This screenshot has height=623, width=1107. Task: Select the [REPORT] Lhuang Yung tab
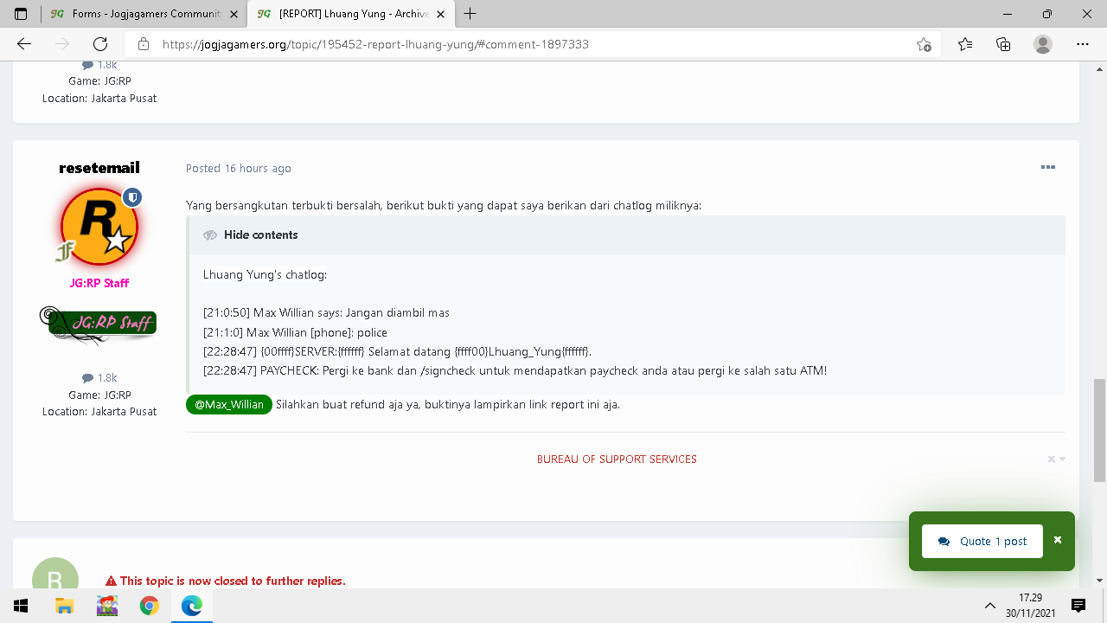click(x=350, y=15)
